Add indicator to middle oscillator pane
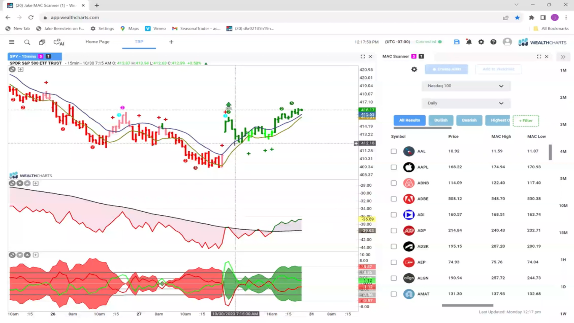 [x=36, y=183]
